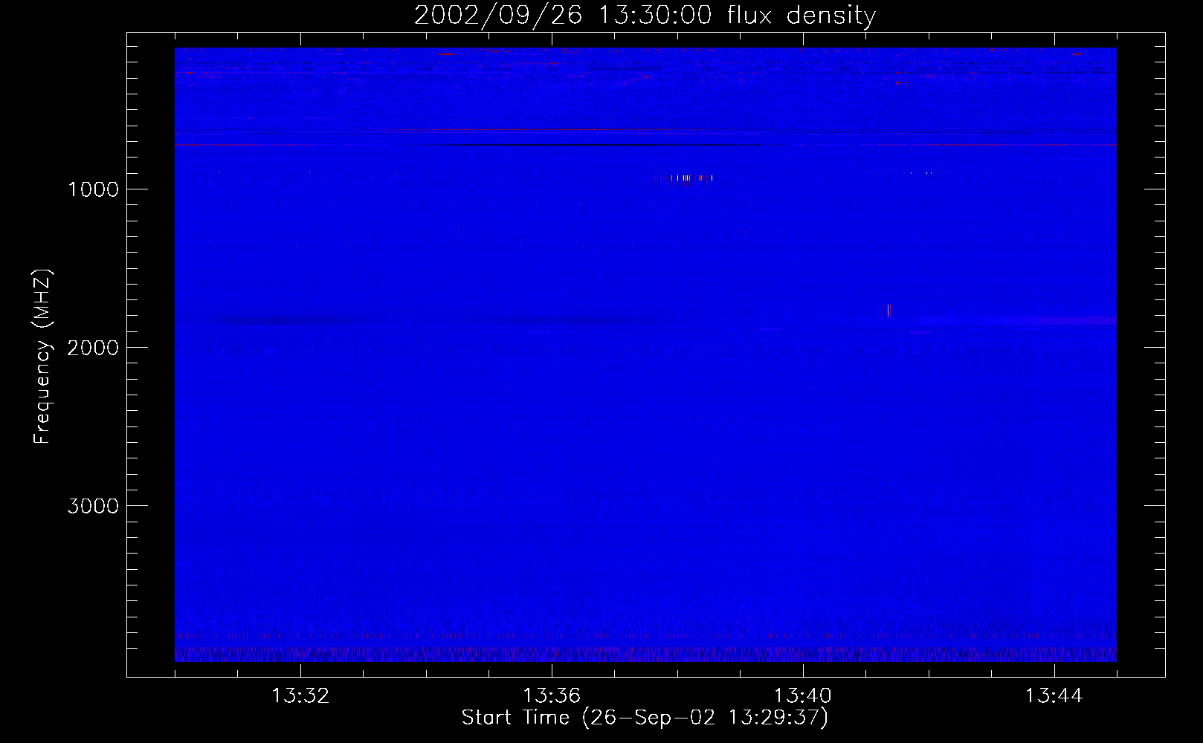Click the purple band near 1800 MHz after 13:42
Screen dimensions: 1203x743
[1017, 320]
